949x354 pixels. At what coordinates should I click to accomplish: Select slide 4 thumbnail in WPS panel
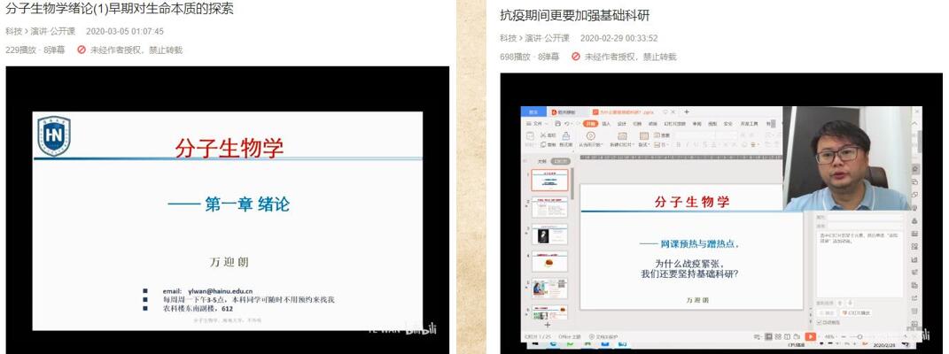coord(549,262)
